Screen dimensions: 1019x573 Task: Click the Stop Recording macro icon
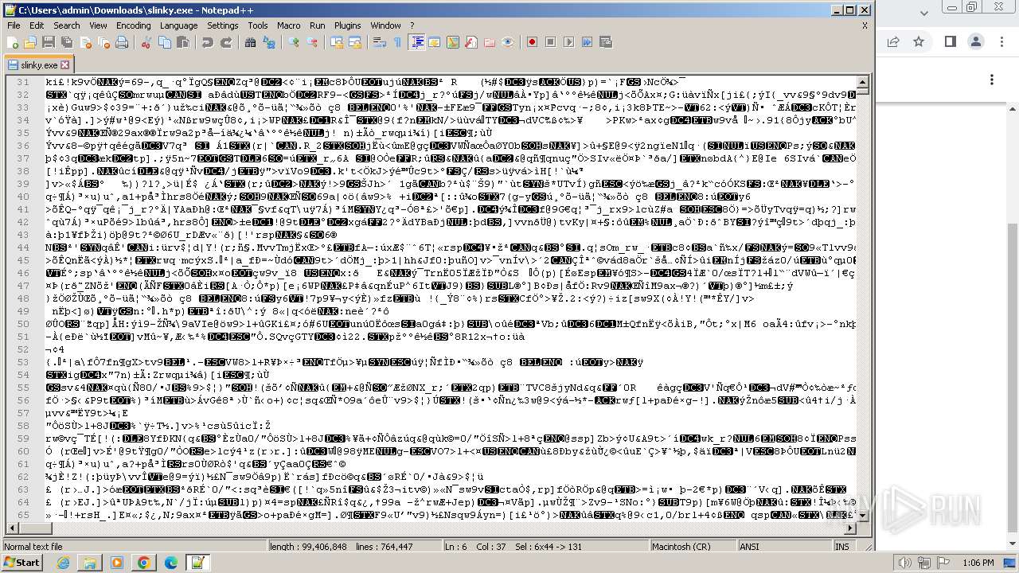coord(550,42)
